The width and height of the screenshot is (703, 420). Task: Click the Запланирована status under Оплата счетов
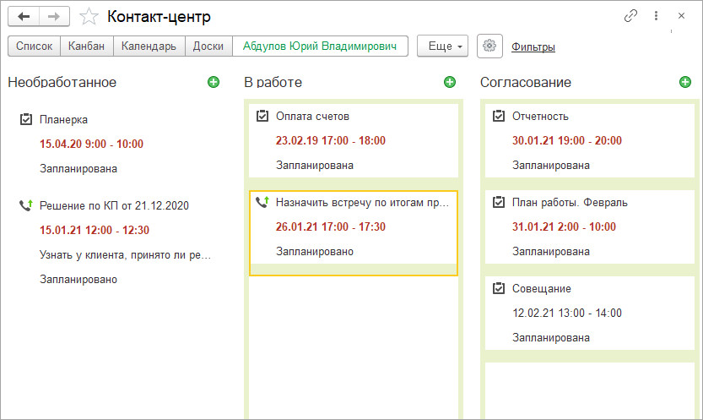pos(315,165)
